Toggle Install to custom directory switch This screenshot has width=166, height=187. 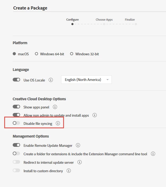[x=16, y=170]
